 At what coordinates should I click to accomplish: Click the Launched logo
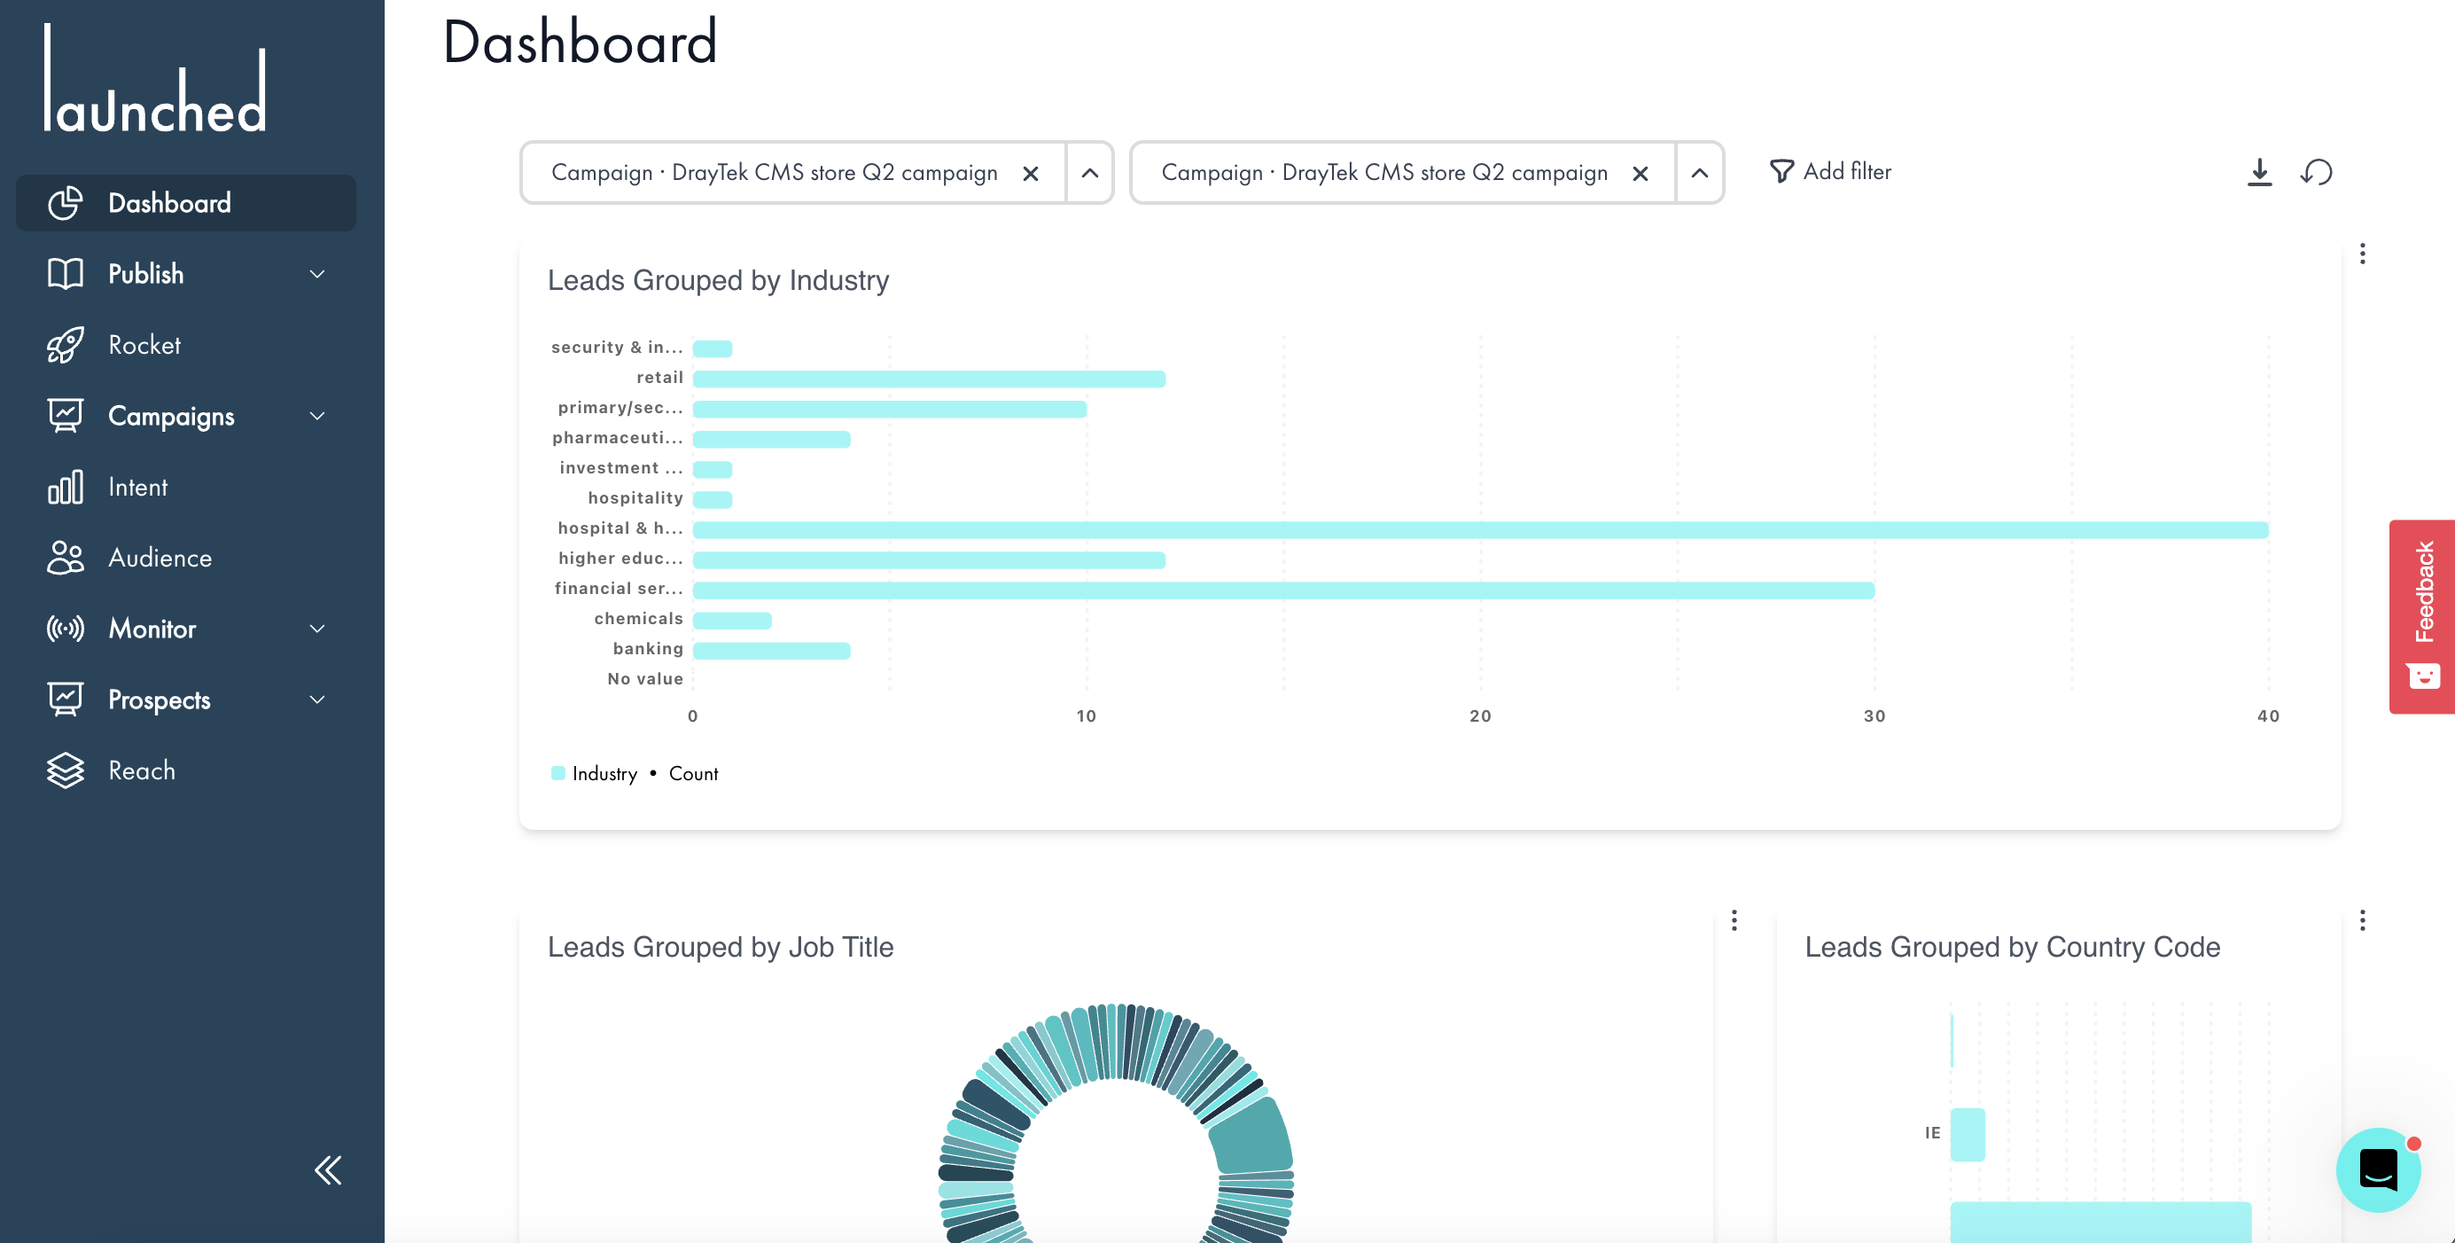pyautogui.click(x=155, y=78)
